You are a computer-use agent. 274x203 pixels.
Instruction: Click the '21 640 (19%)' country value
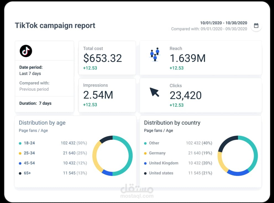200,153
